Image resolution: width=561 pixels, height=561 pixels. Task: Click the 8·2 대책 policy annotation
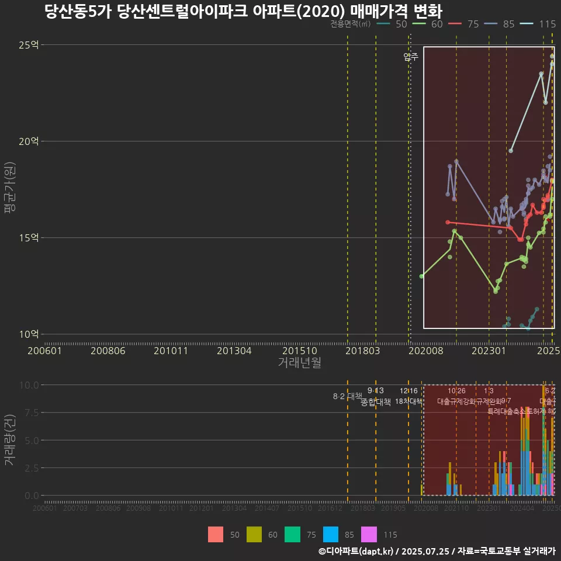pos(347,396)
